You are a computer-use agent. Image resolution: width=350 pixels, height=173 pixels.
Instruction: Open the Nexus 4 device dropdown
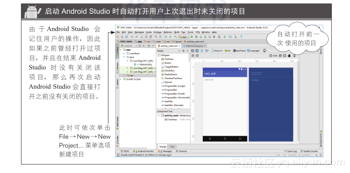(x=217, y=51)
